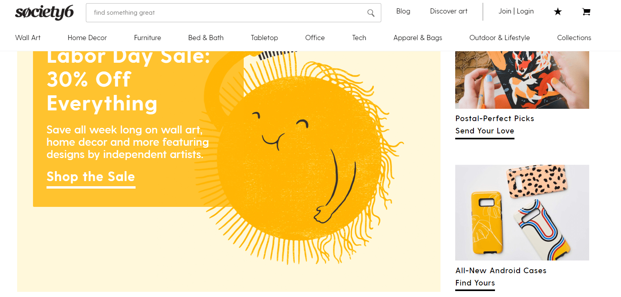Expand the Apparel & Bags category
The image size is (621, 297).
(417, 38)
